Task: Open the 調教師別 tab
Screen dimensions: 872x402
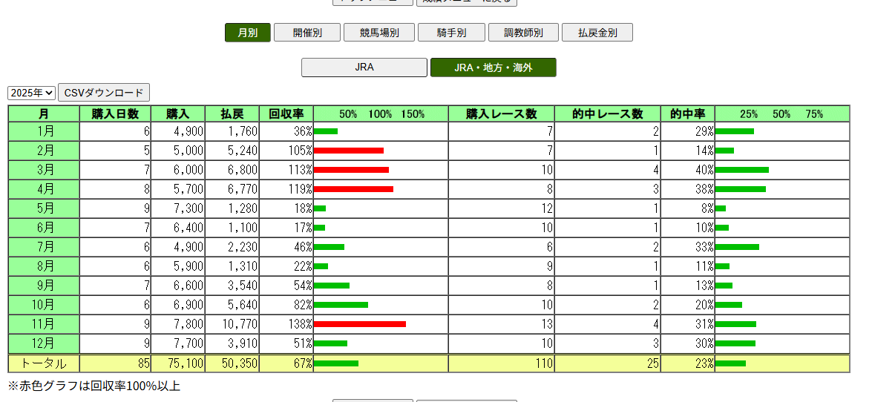Action: click(x=523, y=33)
